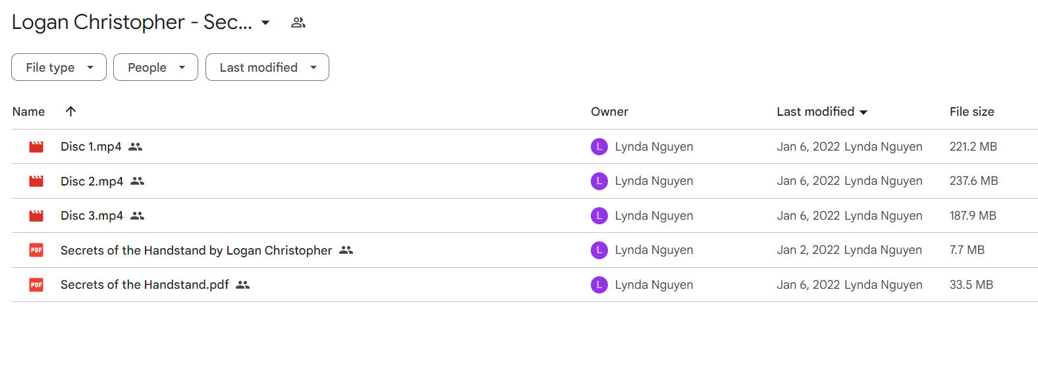This screenshot has height=373, width=1038.
Task: Click the Disc 3.mp4 video file icon
Action: point(36,216)
